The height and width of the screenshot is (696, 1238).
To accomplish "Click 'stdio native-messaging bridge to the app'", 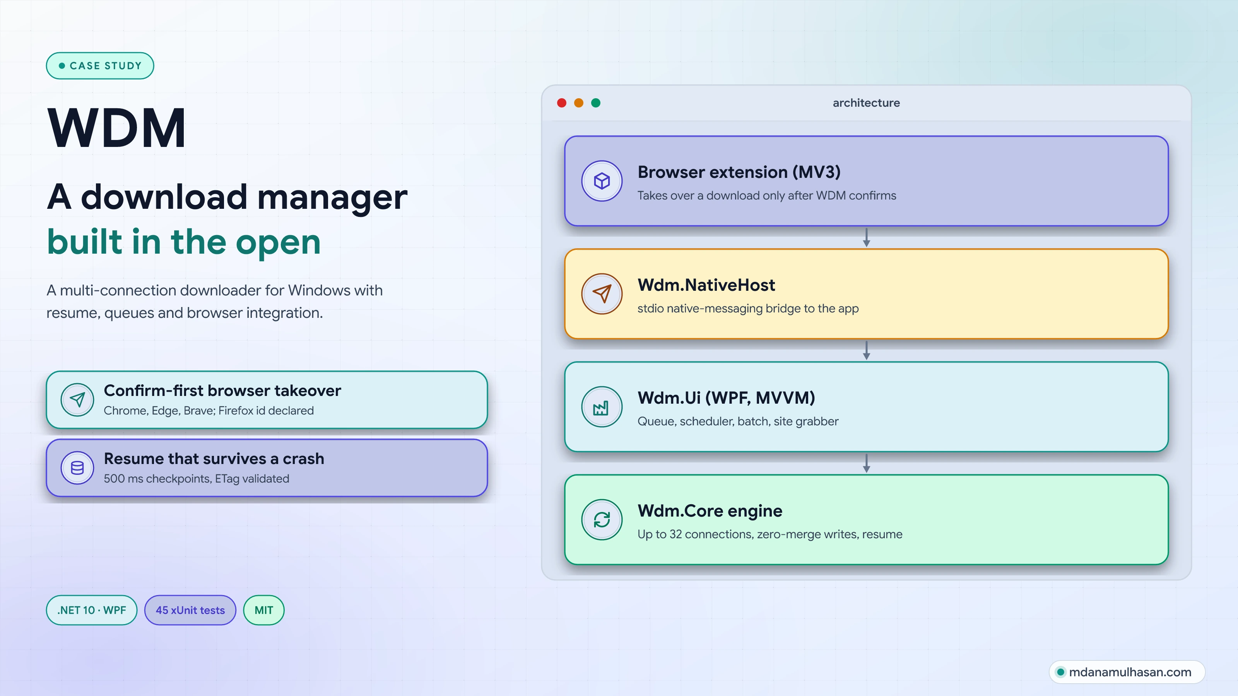I will coord(748,309).
